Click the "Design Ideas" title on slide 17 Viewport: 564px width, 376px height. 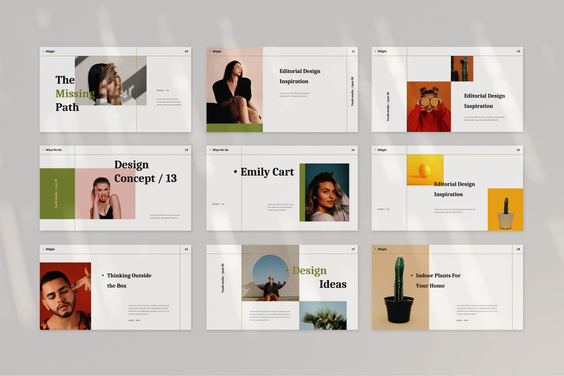coord(319,277)
